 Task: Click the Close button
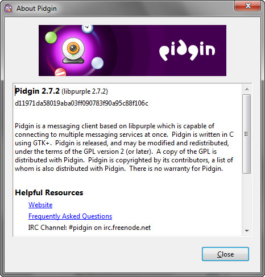[x=225, y=254]
